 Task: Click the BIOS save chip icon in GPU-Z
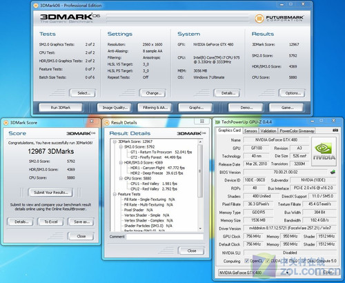pyautogui.click(x=333, y=172)
